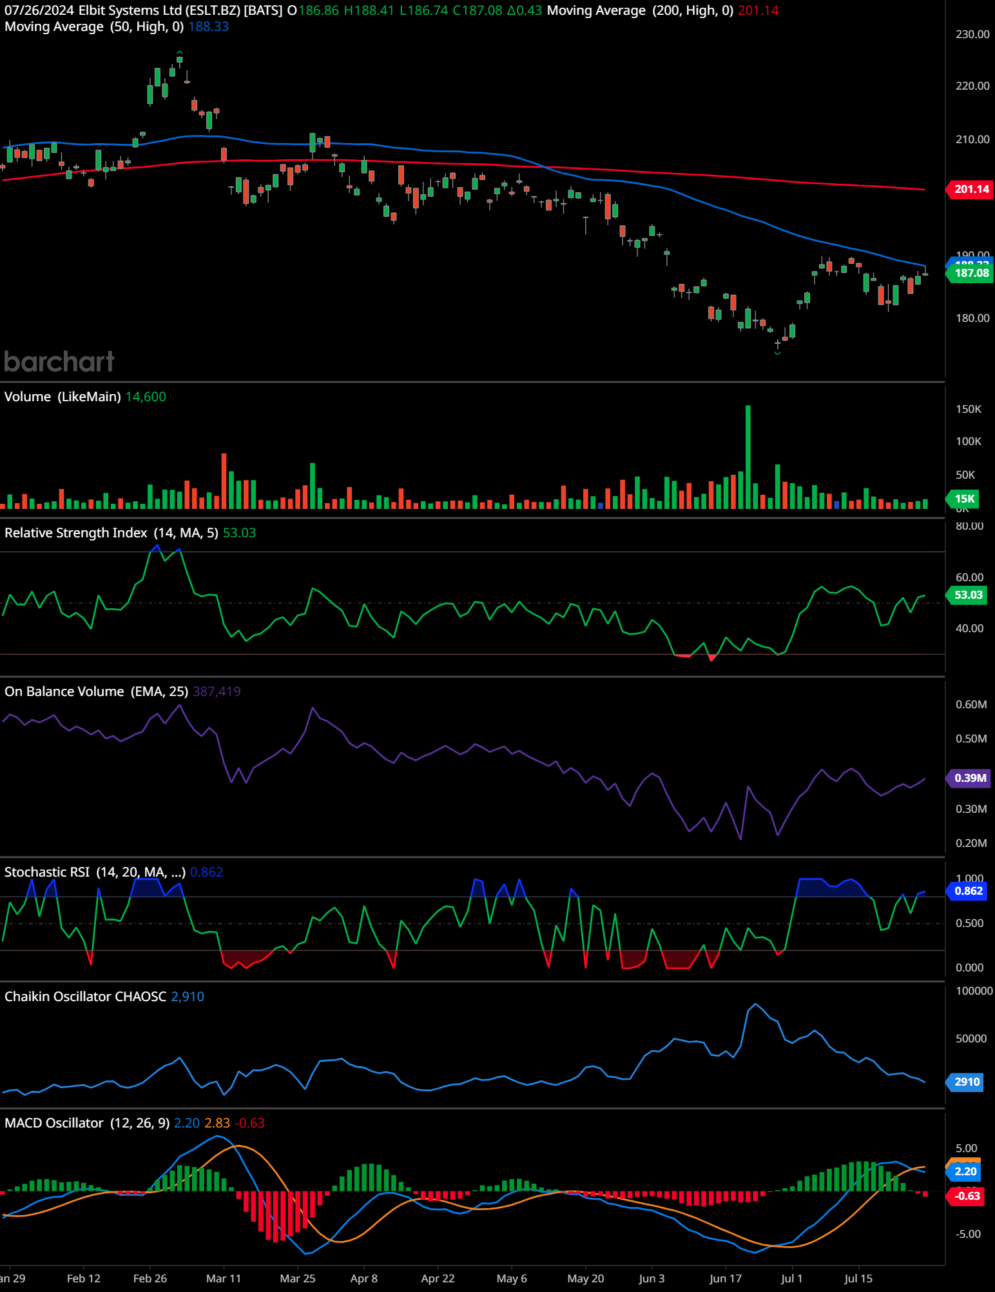Click the 230.00 price axis label
Screen dimensions: 995x1292
[972, 34]
